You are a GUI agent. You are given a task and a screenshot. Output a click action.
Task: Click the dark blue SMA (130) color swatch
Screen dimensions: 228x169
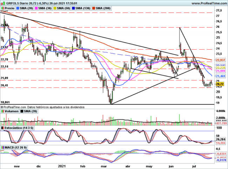tap(73, 8)
